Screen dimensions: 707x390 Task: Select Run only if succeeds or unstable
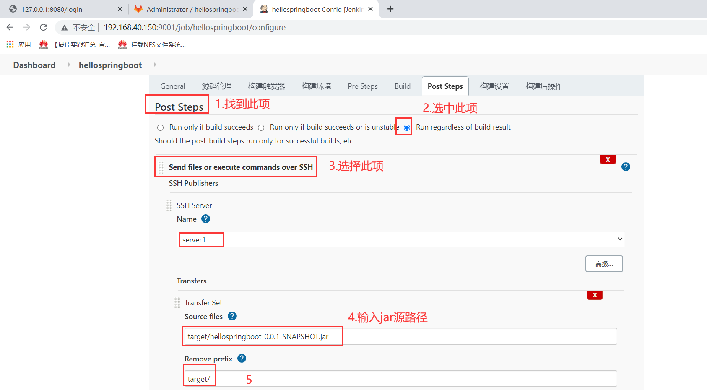click(x=261, y=127)
